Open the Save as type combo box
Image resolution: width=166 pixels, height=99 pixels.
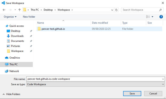coord(96,84)
